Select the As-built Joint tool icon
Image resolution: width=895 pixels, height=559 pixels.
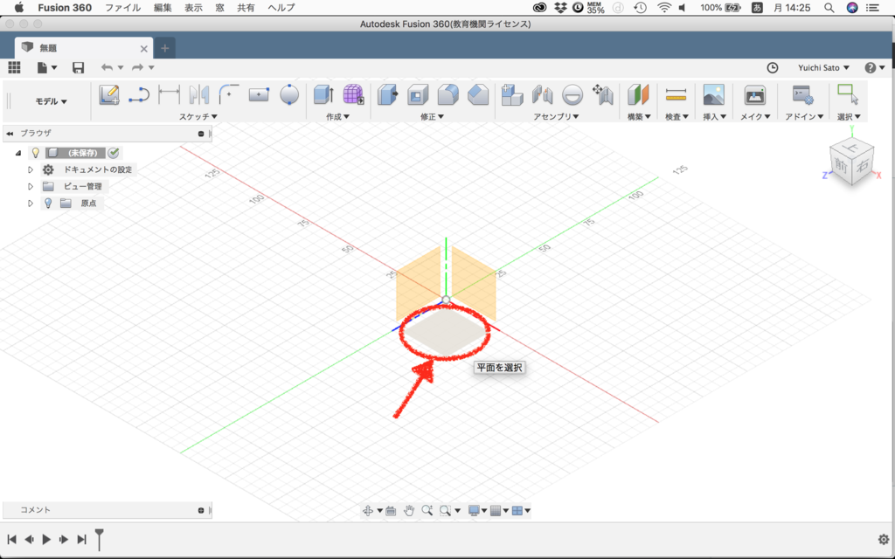pos(572,94)
